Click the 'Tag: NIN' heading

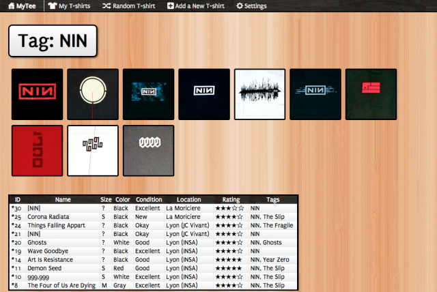53,41
